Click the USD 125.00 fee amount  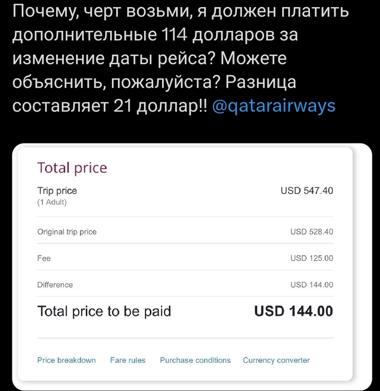[312, 258]
